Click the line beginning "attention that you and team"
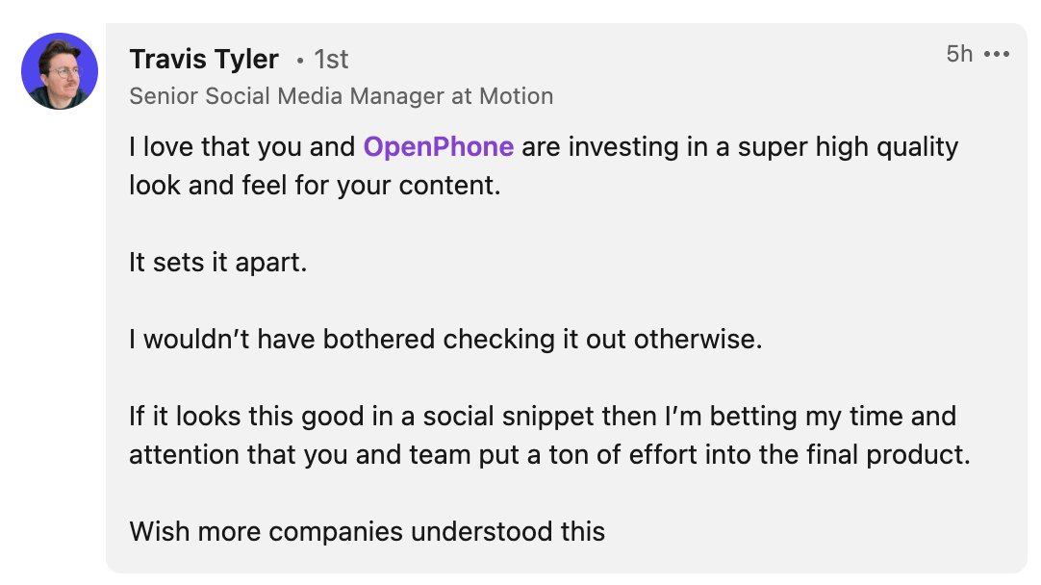Viewport: 1041px width, 585px height. coord(549,455)
